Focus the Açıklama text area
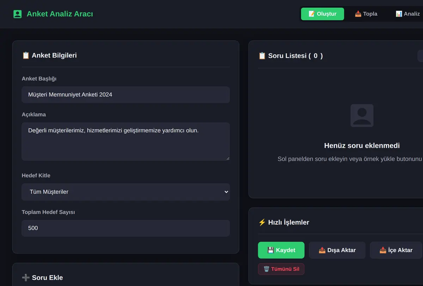This screenshot has height=286, width=423. coord(125,141)
